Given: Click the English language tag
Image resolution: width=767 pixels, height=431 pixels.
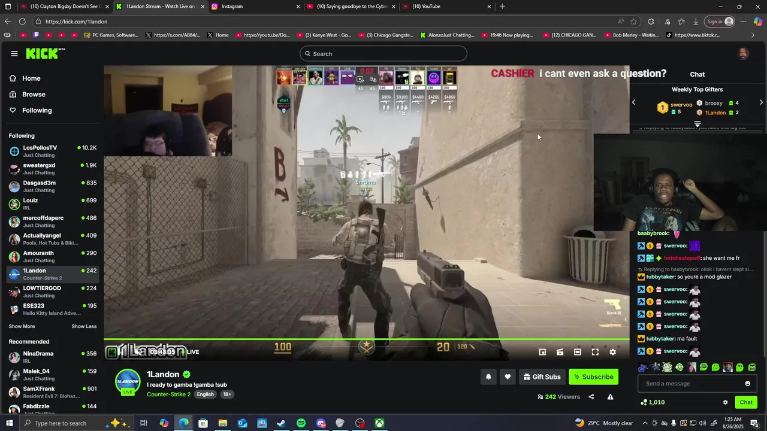Looking at the screenshot, I should coord(205,394).
